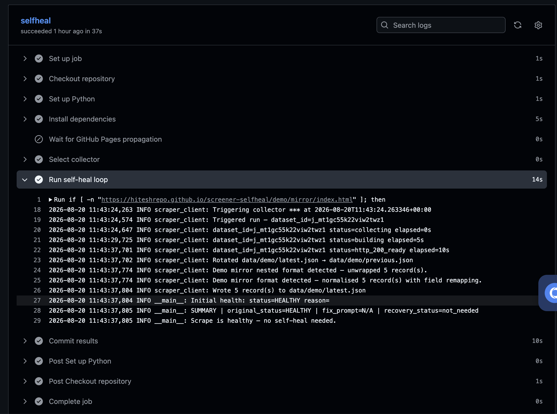Select the 'Rotated data/demo/latest.json' log line
The width and height of the screenshot is (557, 414).
click(231, 260)
